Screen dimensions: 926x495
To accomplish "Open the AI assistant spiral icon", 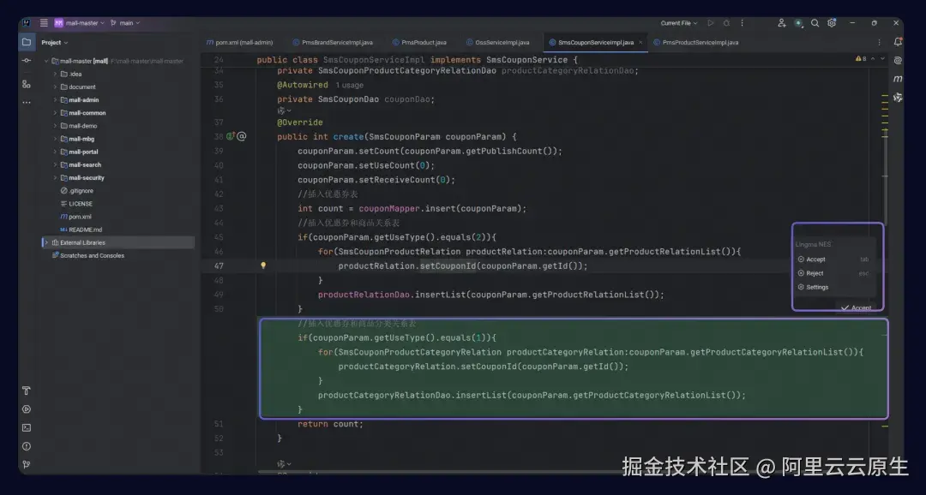I will coord(898,60).
